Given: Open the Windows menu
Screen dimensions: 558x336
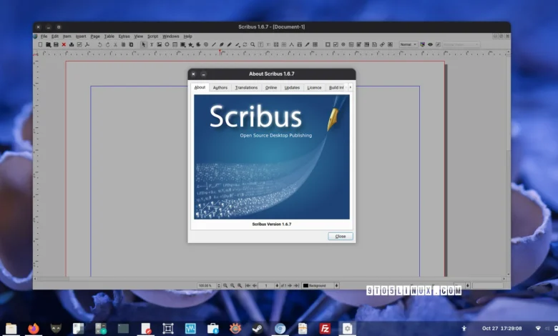Looking at the screenshot, I should coord(171,36).
